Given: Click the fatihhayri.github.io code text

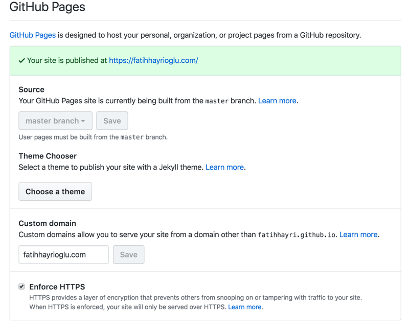Looking at the screenshot, I should click(296, 235).
